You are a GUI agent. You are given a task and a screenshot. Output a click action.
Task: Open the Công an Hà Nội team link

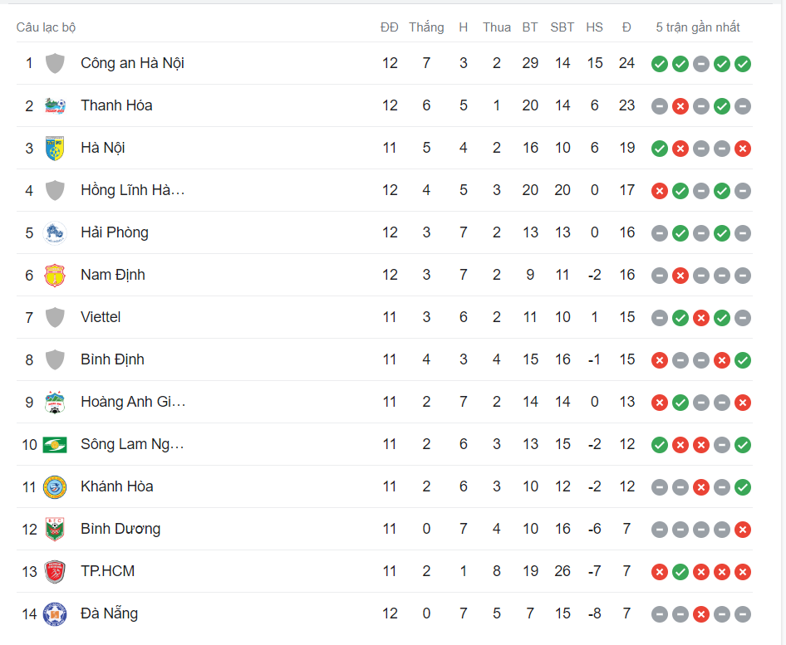132,63
